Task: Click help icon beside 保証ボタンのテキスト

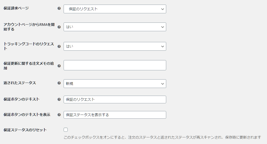Action: pyautogui.click(x=59, y=99)
